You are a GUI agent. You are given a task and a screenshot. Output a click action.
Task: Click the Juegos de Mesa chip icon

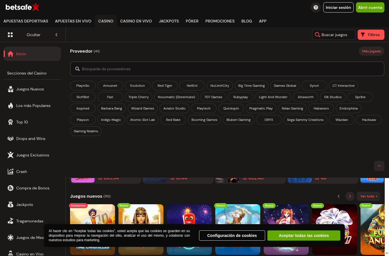tap(11, 238)
